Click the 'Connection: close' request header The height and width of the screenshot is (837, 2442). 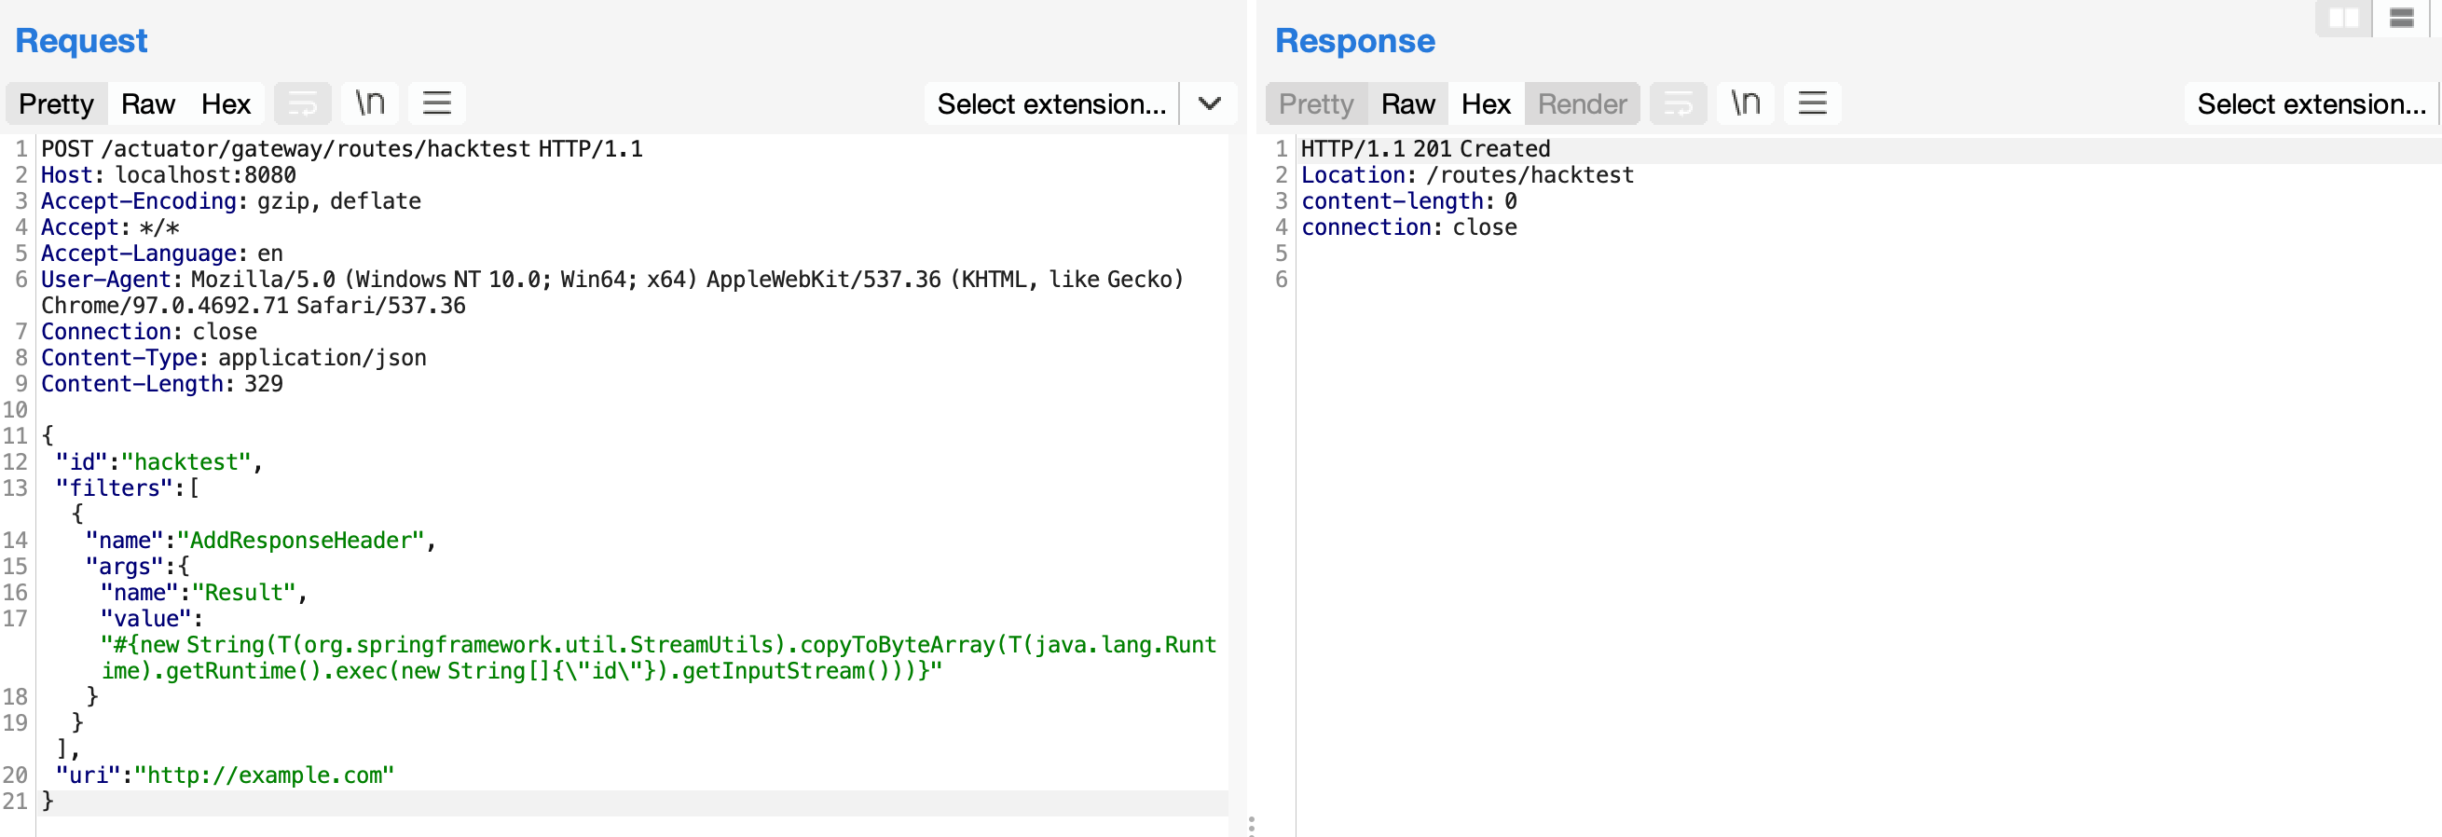[x=149, y=332]
